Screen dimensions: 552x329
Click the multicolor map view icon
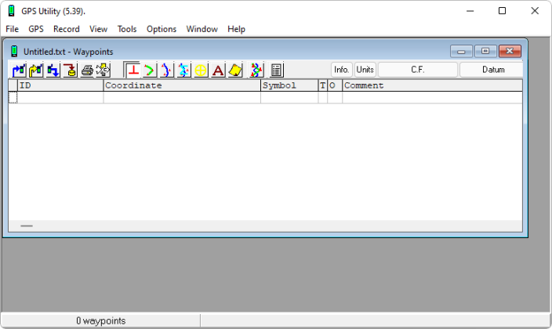pos(256,70)
